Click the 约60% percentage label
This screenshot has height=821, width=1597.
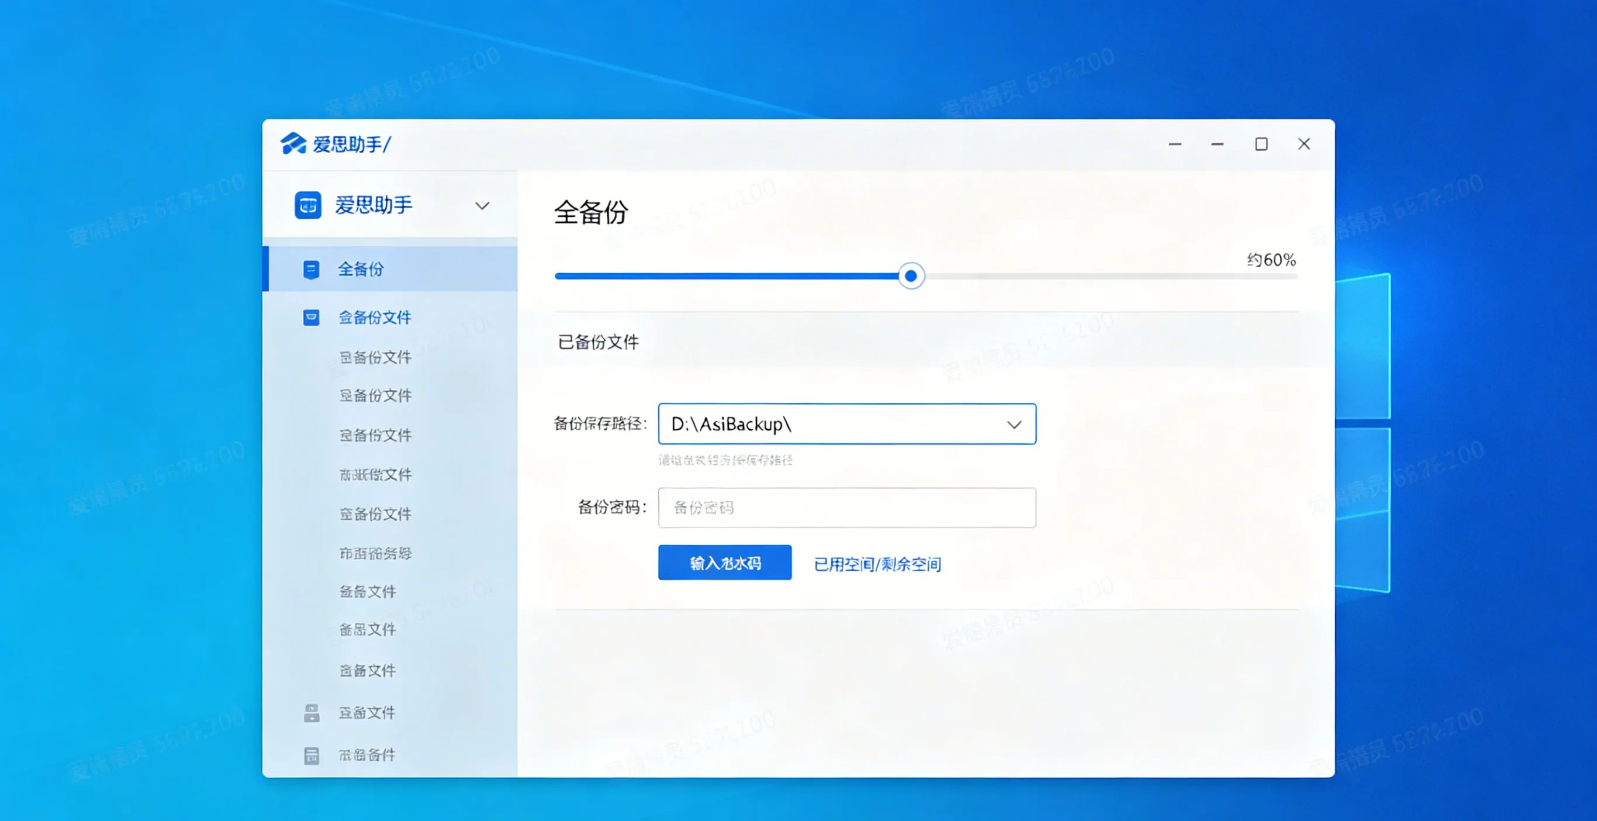pyautogui.click(x=1271, y=259)
